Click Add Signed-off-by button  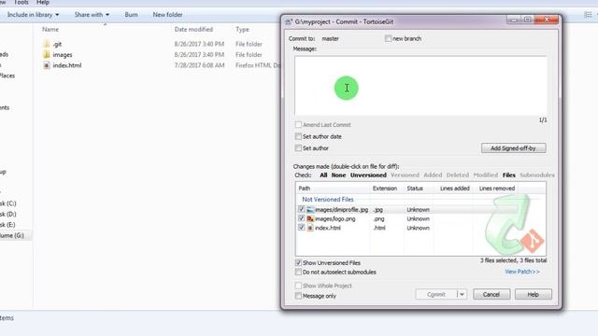(513, 148)
